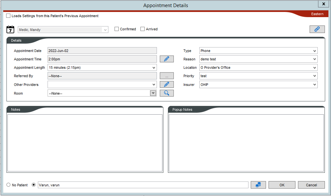Click inside the Popup Notes text area
Image resolution: width=331 pixels, height=196 pixels.
[246, 143]
